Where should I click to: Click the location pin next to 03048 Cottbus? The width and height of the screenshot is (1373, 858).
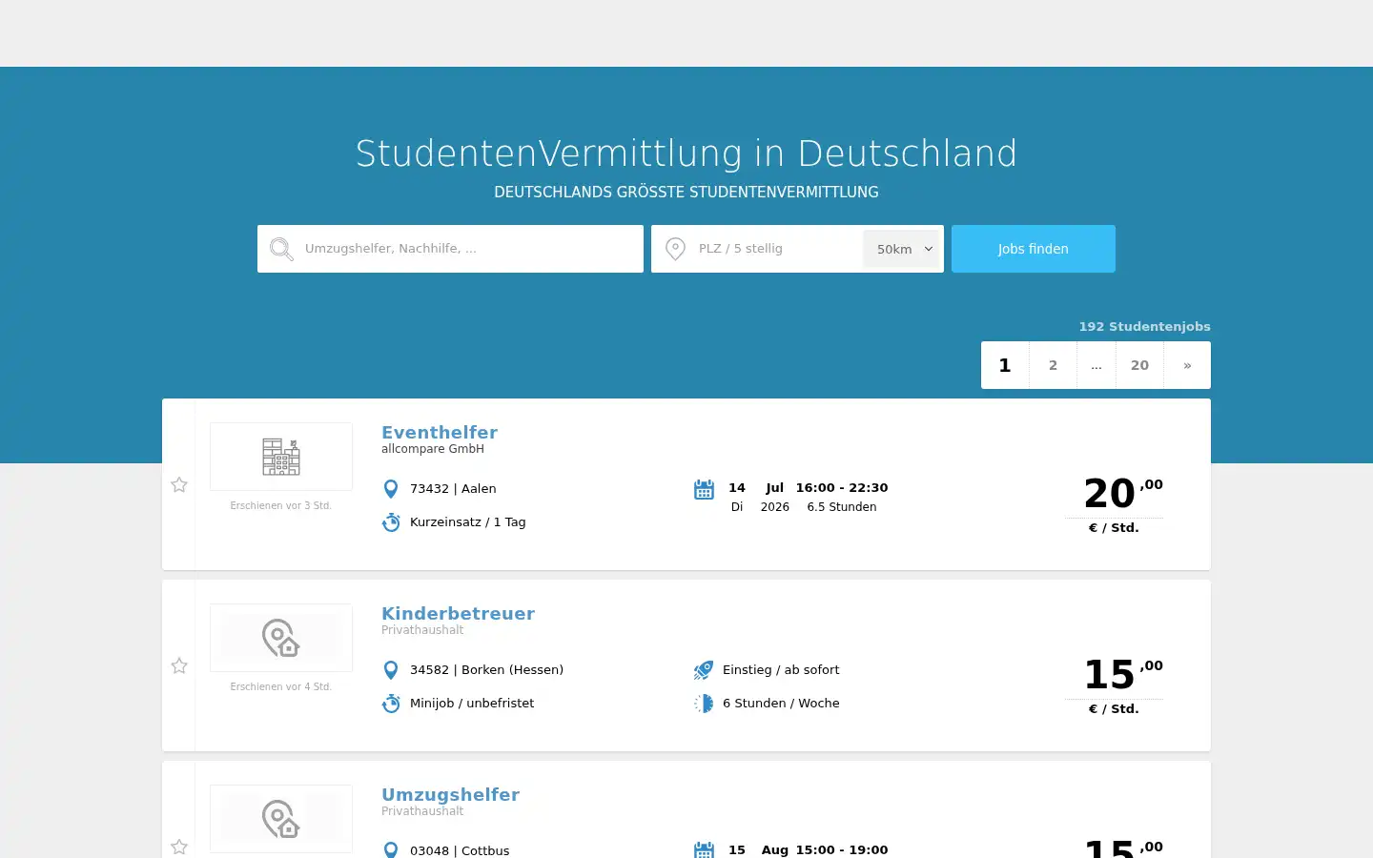coord(391,850)
